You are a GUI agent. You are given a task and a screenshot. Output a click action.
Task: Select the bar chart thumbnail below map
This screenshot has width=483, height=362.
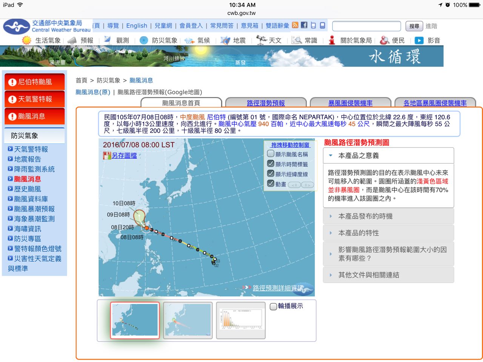[241, 320]
